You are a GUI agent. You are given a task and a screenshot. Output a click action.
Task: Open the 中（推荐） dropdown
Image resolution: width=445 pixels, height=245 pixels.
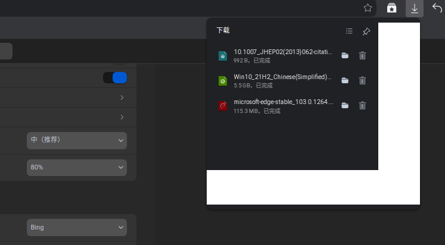[x=77, y=140]
